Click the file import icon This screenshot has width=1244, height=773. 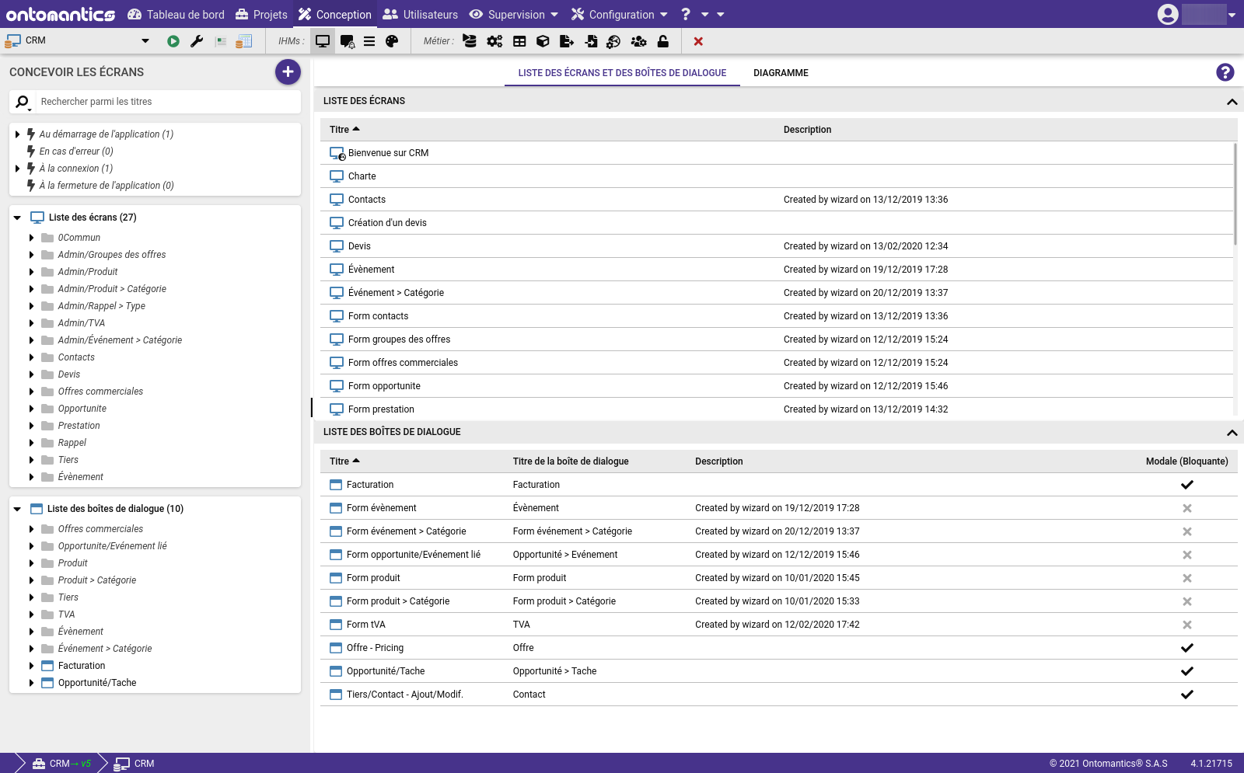591,41
